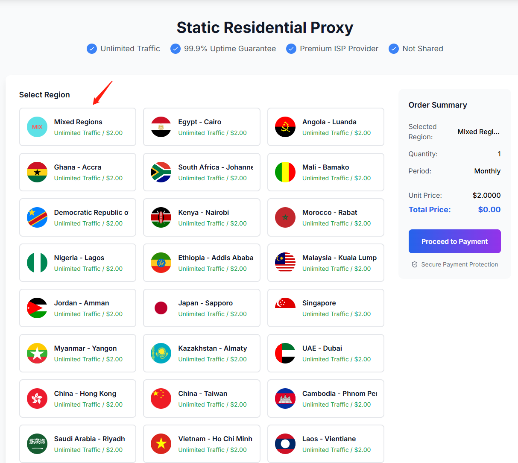Click the South Africa flag icon
The width and height of the screenshot is (518, 463).
tap(161, 172)
